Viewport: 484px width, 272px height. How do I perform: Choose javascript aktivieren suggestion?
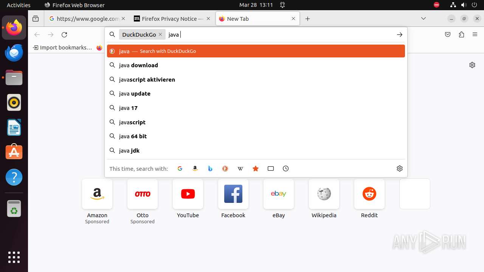256,79
